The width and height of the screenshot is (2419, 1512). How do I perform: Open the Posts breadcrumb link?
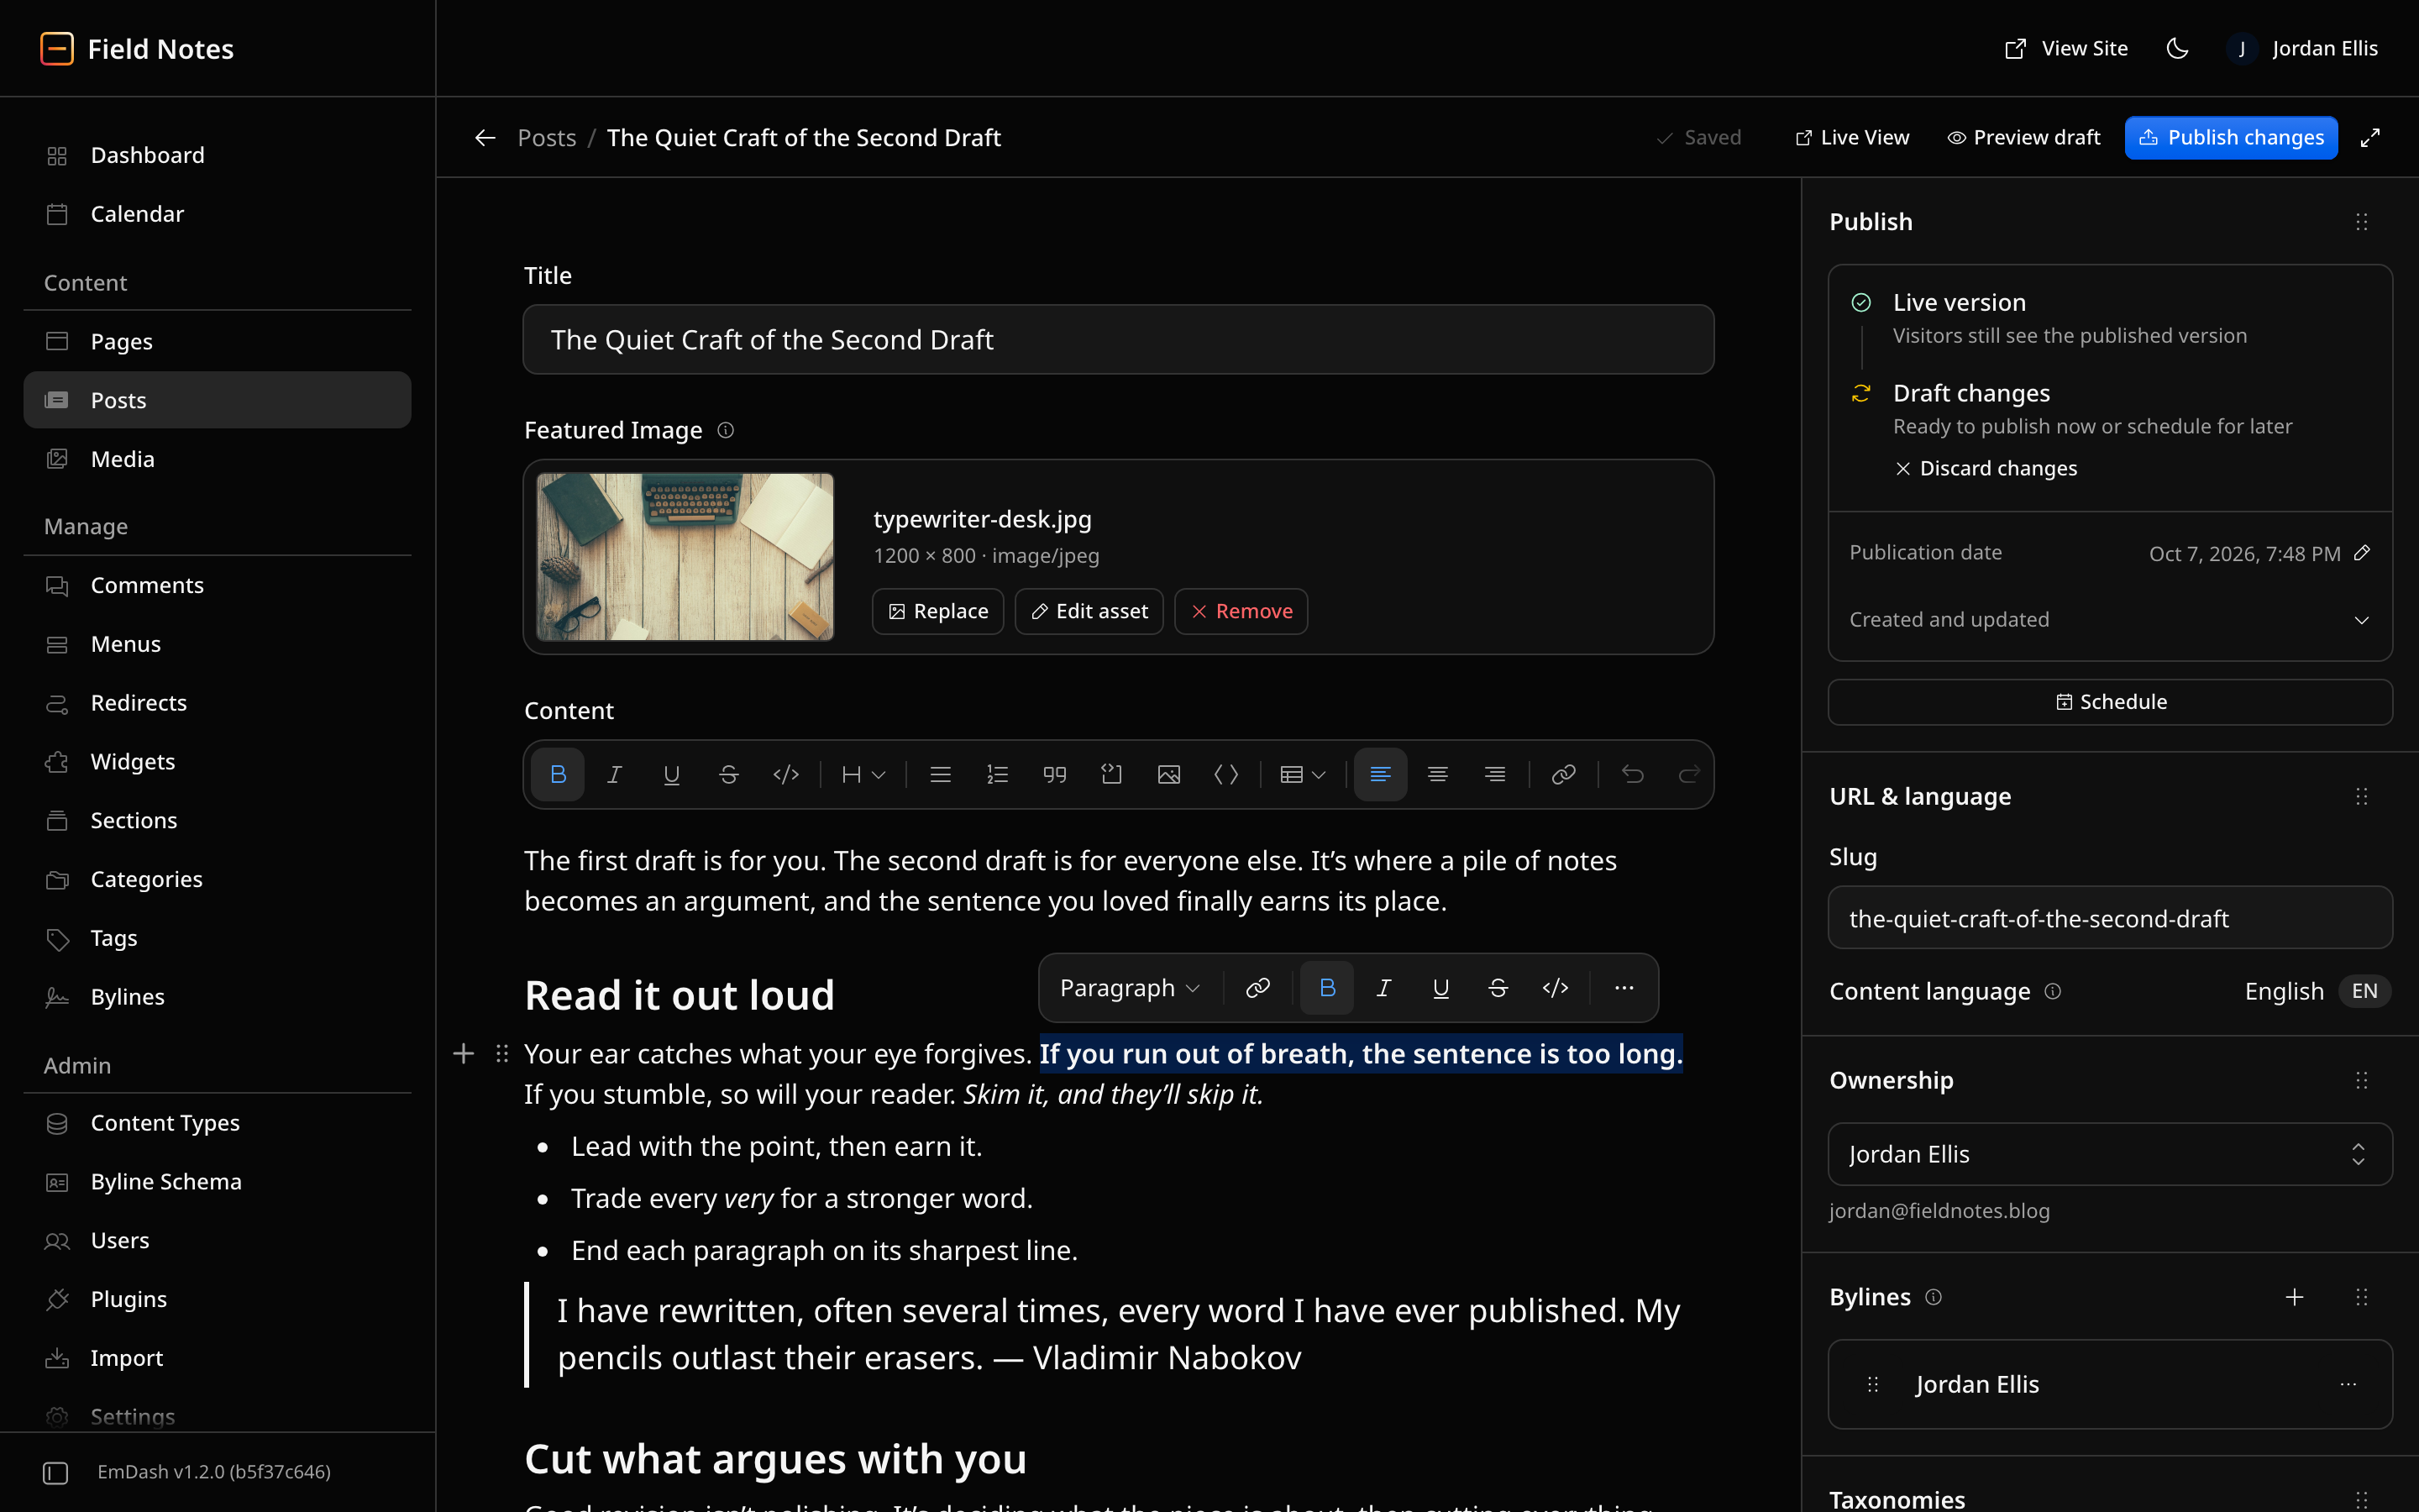547,138
